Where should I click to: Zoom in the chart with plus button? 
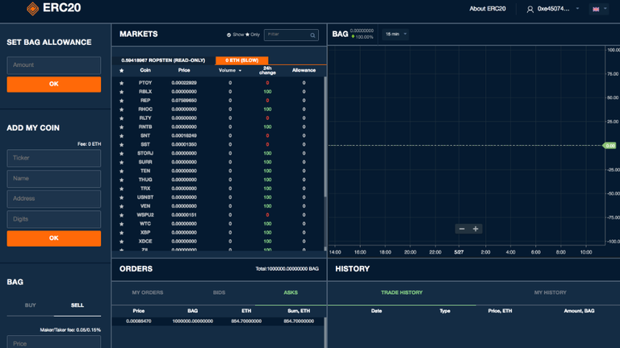click(475, 229)
